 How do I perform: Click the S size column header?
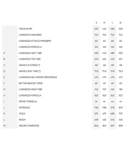(x=96, y=23)
